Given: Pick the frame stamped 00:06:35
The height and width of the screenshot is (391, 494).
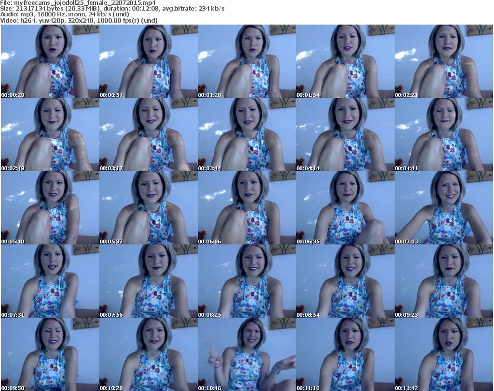Looking at the screenshot, I should tap(345, 208).
